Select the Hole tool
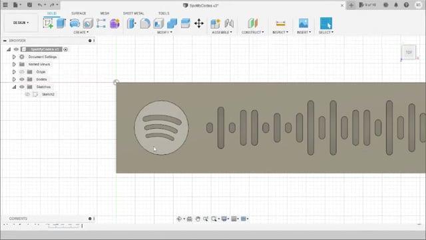426x240 pixels. coord(88,23)
